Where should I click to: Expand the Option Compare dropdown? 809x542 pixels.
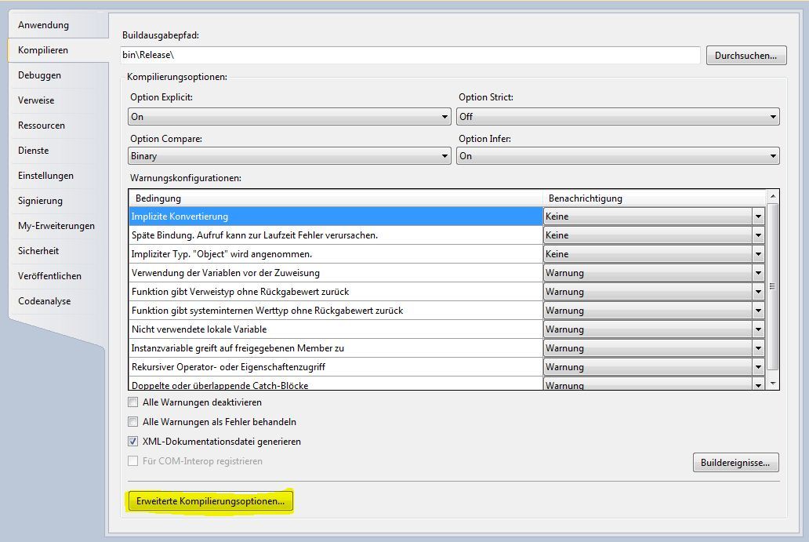289,156
